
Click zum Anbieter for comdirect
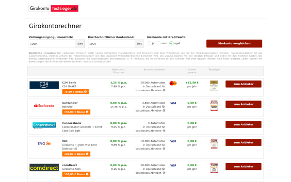243,166
